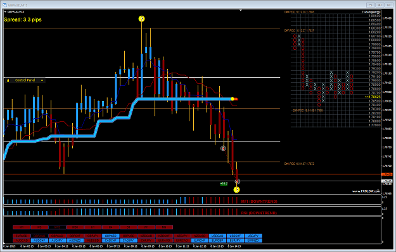Switch chart to GBPJPY pair
396x252 pixels.
(93, 236)
